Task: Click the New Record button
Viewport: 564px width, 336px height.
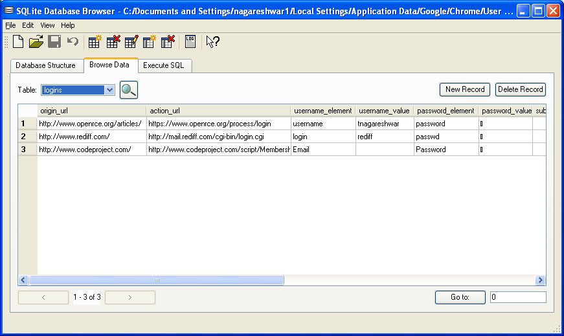Action: click(x=464, y=89)
